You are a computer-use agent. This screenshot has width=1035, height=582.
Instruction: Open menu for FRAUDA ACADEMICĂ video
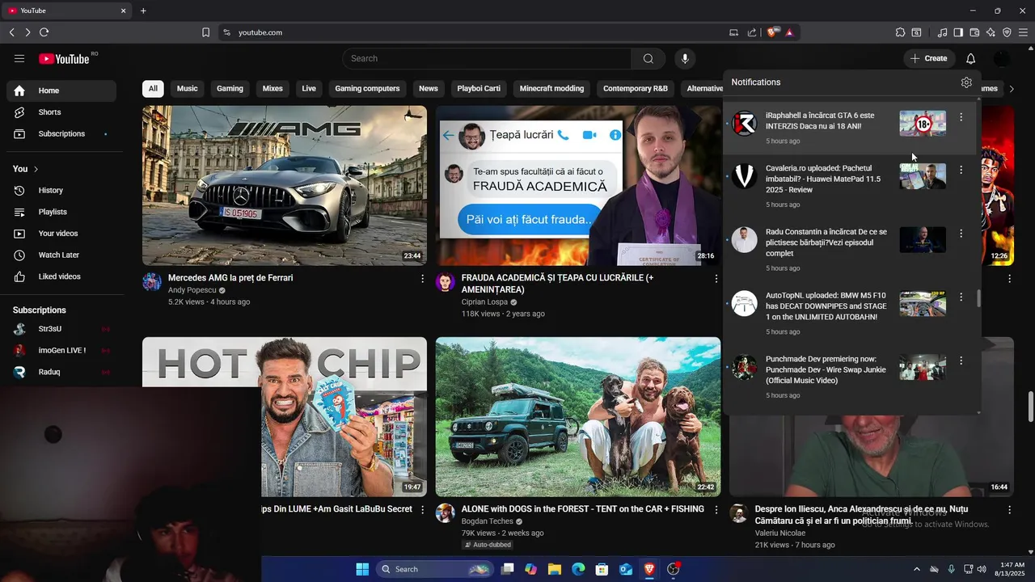coord(716,278)
